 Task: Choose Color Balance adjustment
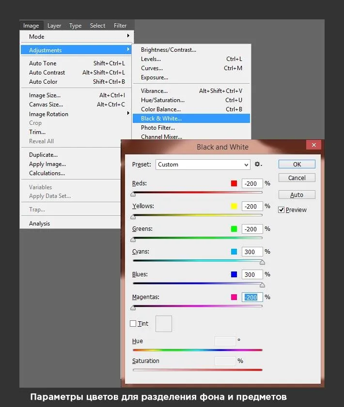pos(191,109)
